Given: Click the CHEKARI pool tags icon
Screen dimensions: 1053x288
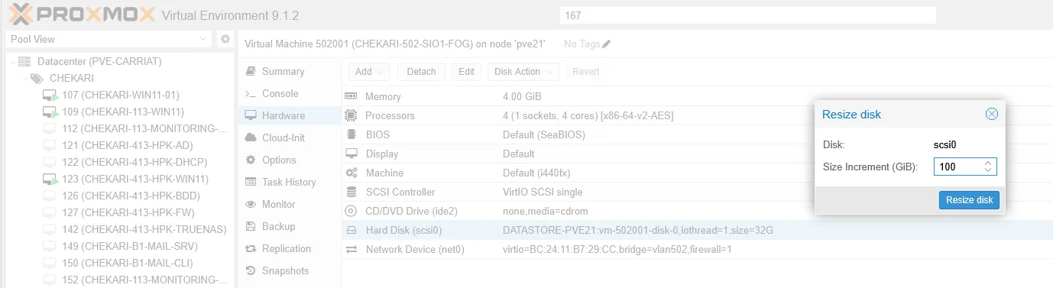Looking at the screenshot, I should pos(37,79).
